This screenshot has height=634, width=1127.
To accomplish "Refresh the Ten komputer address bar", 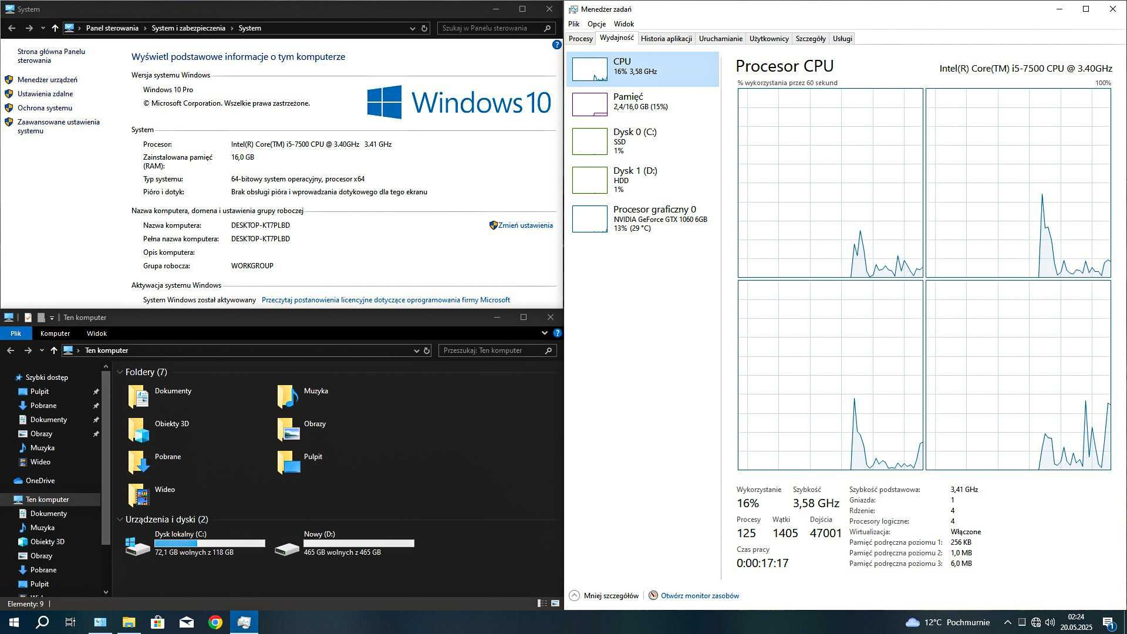I will coord(427,350).
